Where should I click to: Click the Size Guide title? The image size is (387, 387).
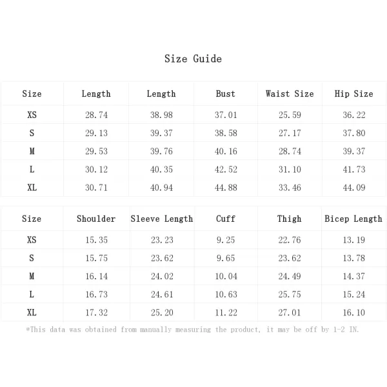point(193,59)
